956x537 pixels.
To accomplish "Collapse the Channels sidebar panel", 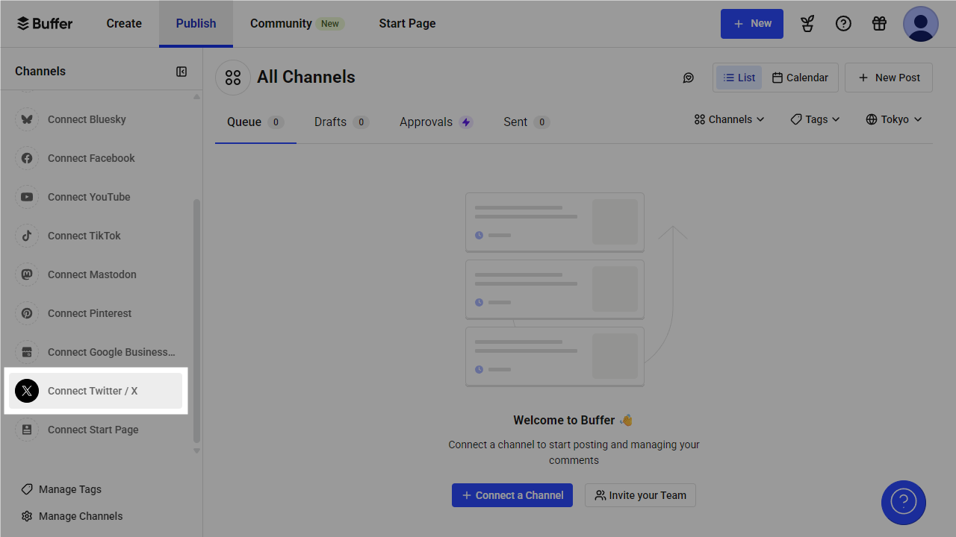I will pos(181,72).
